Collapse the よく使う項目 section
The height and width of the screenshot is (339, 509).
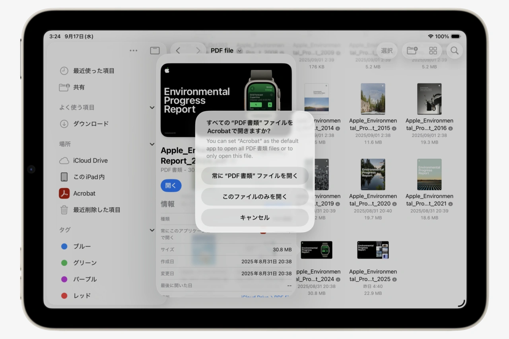(x=152, y=107)
